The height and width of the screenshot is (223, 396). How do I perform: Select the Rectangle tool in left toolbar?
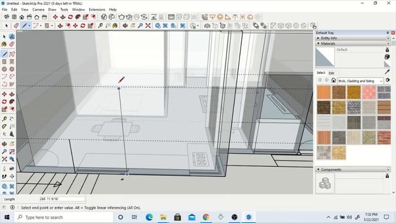(4, 61)
